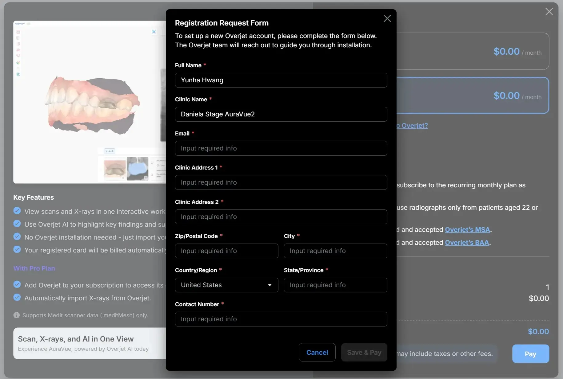Focus the Clinic Address 2 field
The height and width of the screenshot is (379, 563).
281,217
